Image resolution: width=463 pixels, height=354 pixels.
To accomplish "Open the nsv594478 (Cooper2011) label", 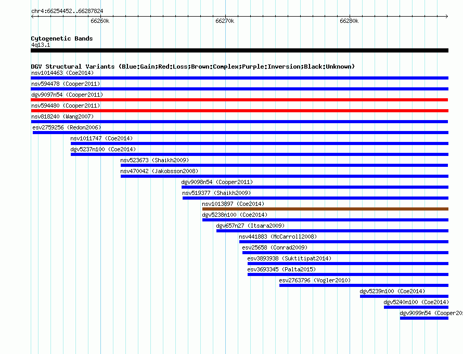I will tap(66, 84).
